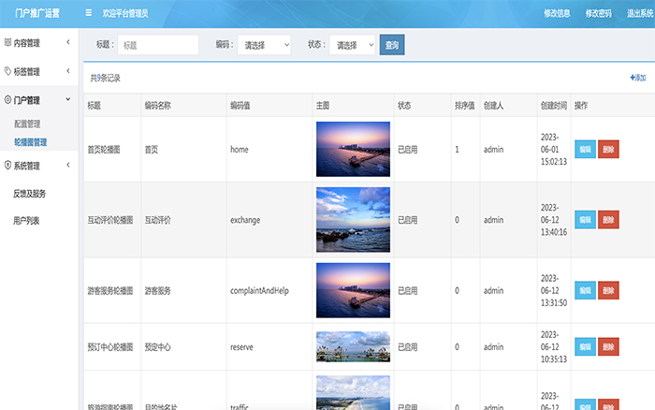
Task: Click the 内容管理 sidebar icon
Action: (7, 43)
